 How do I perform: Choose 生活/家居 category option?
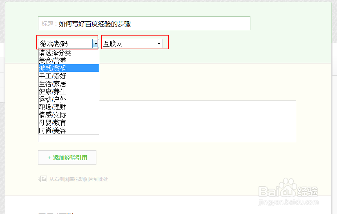point(69,84)
